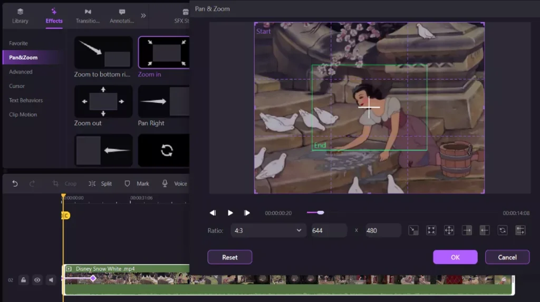Open the last preset settings icon
The image size is (540, 302).
click(x=520, y=230)
